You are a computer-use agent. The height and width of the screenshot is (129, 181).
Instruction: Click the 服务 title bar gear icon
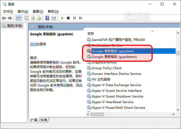click(x=5, y=4)
